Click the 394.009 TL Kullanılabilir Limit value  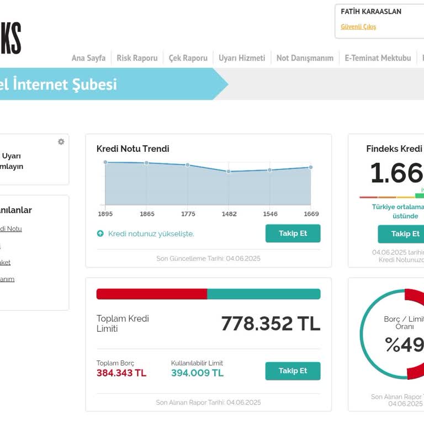[198, 373]
